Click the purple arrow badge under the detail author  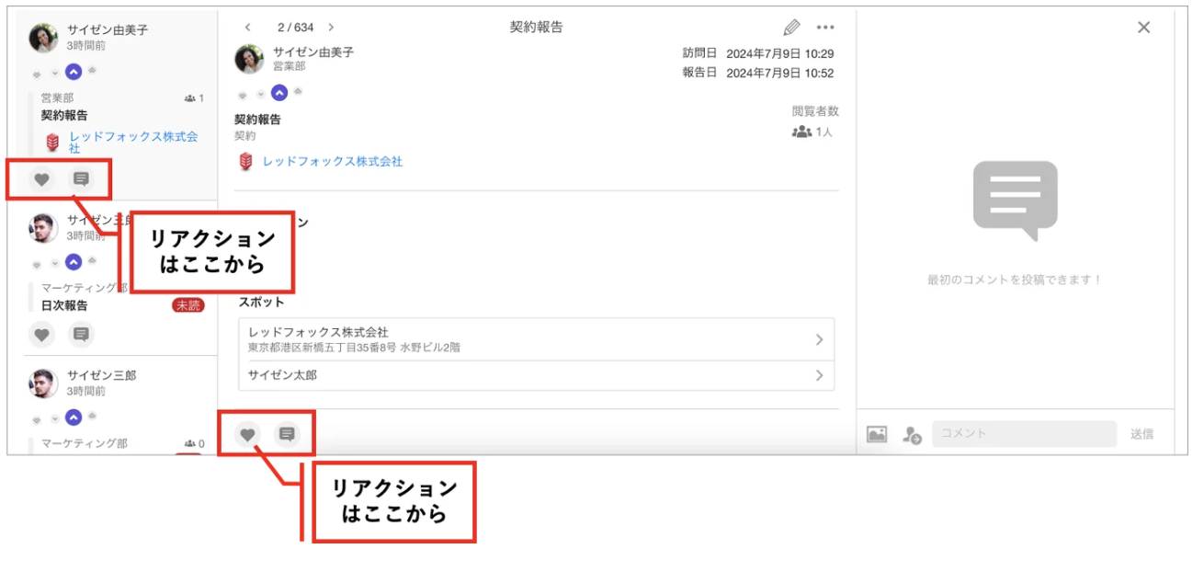tap(279, 93)
